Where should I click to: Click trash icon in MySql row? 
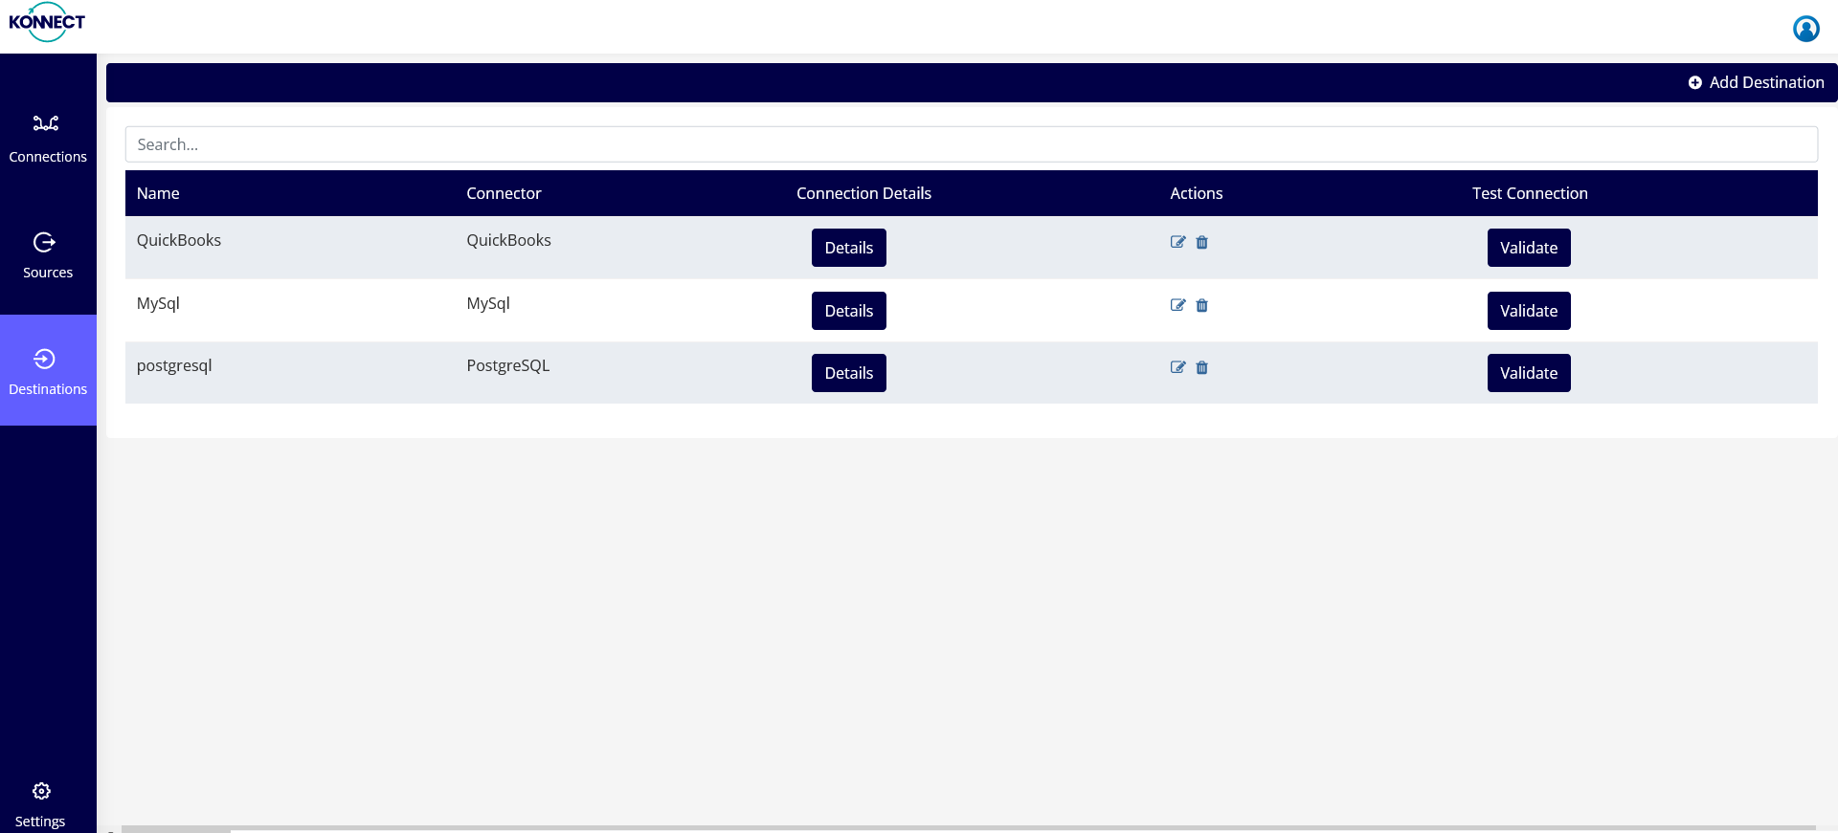1202,306
